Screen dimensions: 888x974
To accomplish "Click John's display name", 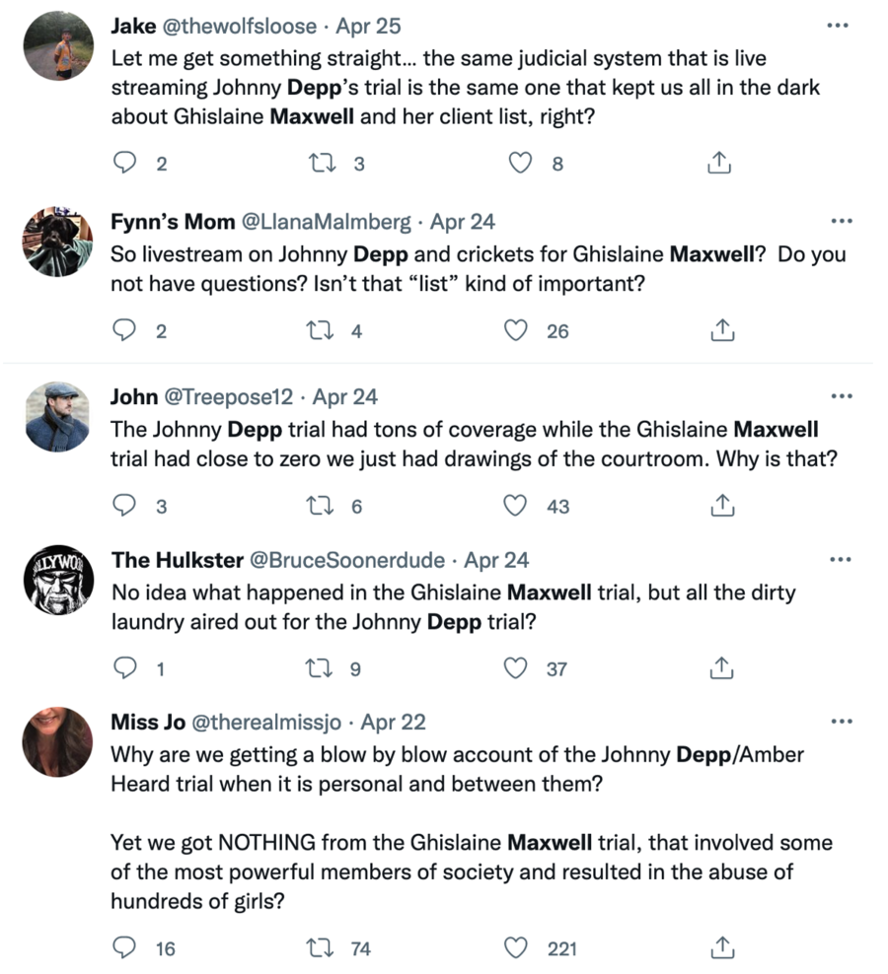I will click(134, 396).
